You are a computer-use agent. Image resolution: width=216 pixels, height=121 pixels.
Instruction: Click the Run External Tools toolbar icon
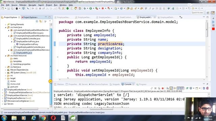coord(97,8)
